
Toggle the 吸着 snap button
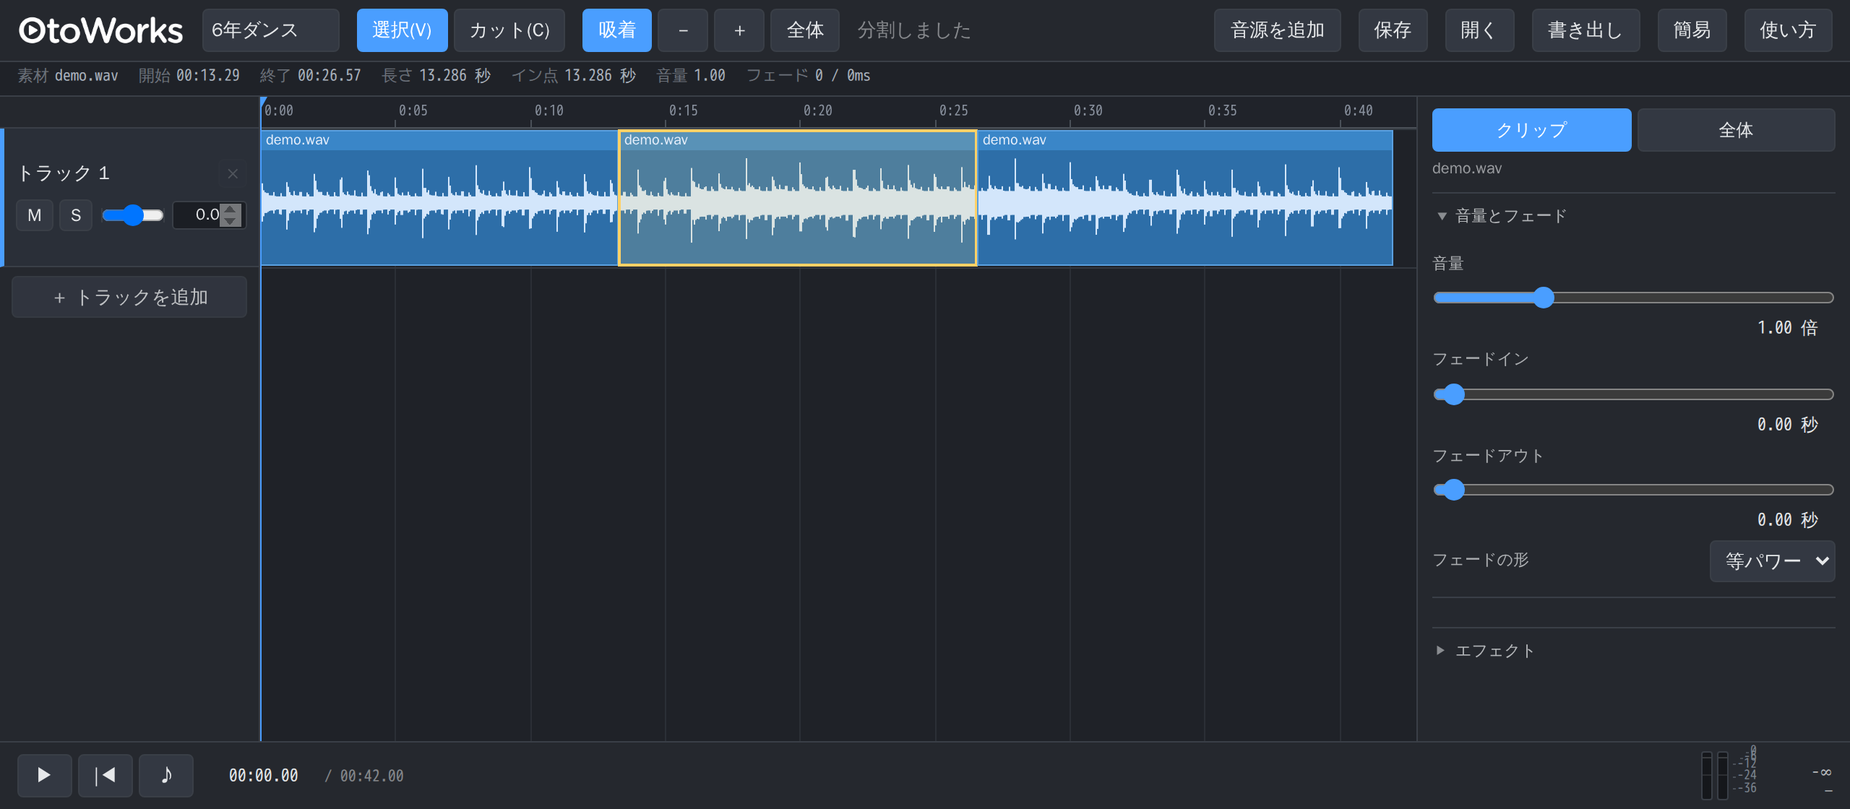tap(616, 30)
